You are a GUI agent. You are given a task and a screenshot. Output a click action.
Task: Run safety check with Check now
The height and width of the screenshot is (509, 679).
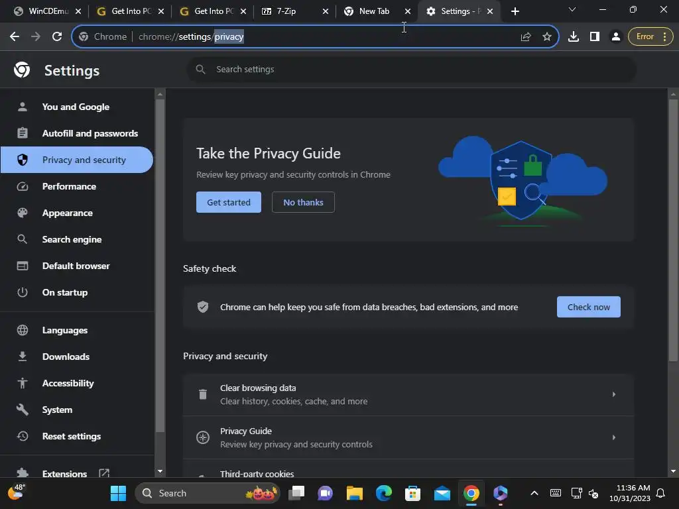[x=589, y=307]
